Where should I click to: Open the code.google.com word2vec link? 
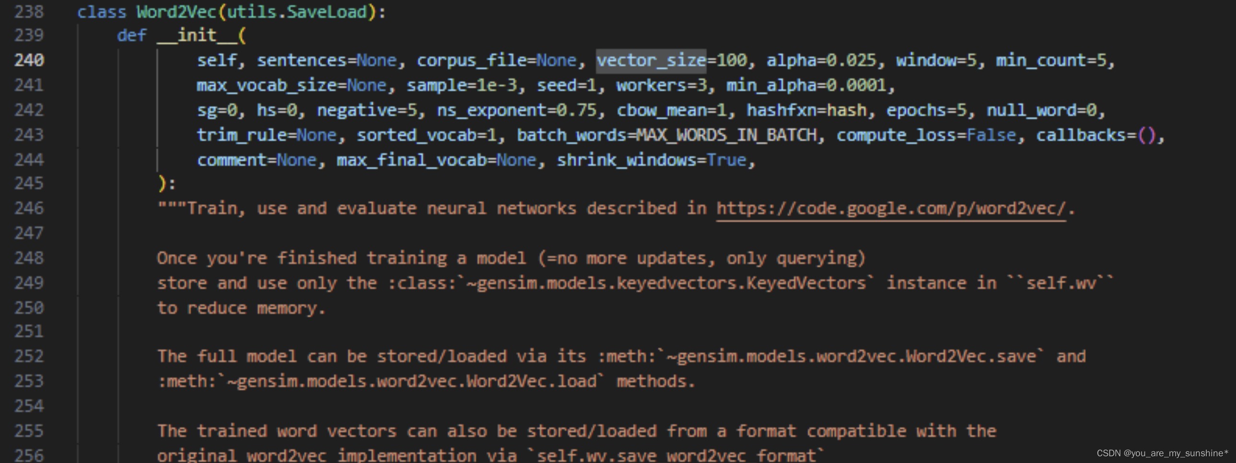click(x=891, y=208)
